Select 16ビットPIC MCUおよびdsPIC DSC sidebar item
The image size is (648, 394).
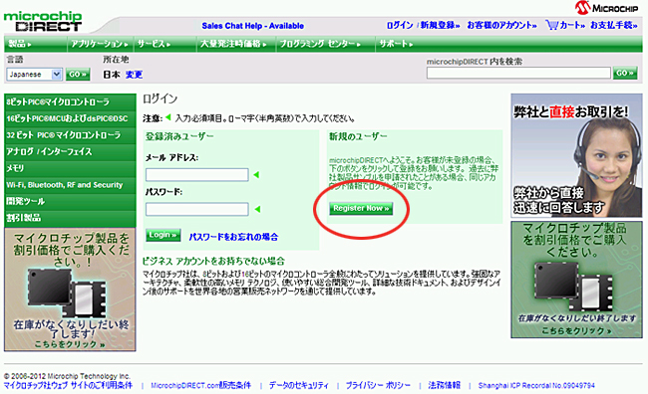click(x=70, y=118)
